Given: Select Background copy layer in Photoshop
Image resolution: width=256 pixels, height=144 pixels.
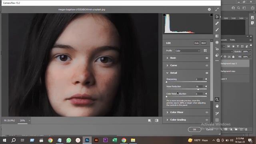Looking at the screenshot, I should pyautogui.click(x=235, y=71).
